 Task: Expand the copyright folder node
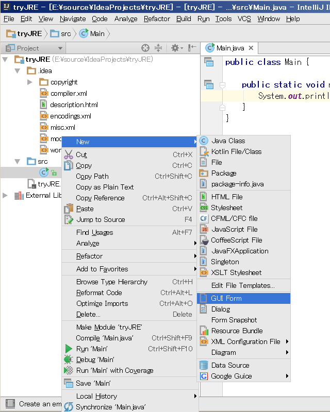(x=30, y=82)
